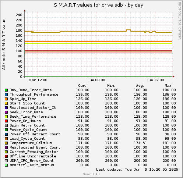This screenshot has height=178, width=183.
Task: Select the Throughput_Performance label
Action: 34,95
